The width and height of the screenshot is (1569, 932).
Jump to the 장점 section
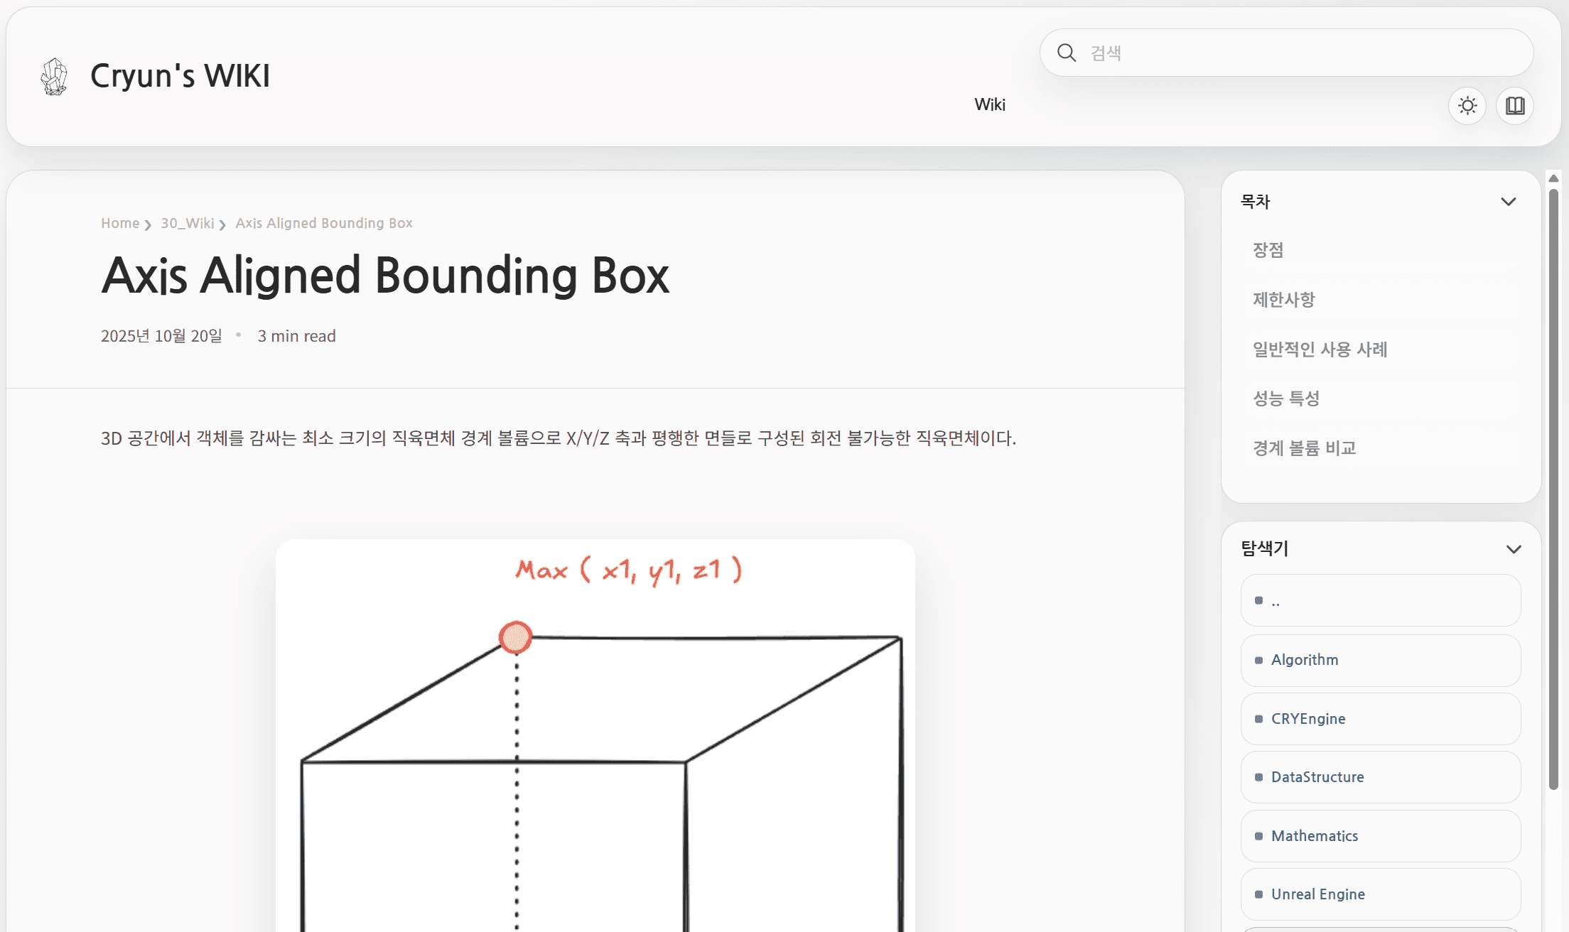[1268, 250]
